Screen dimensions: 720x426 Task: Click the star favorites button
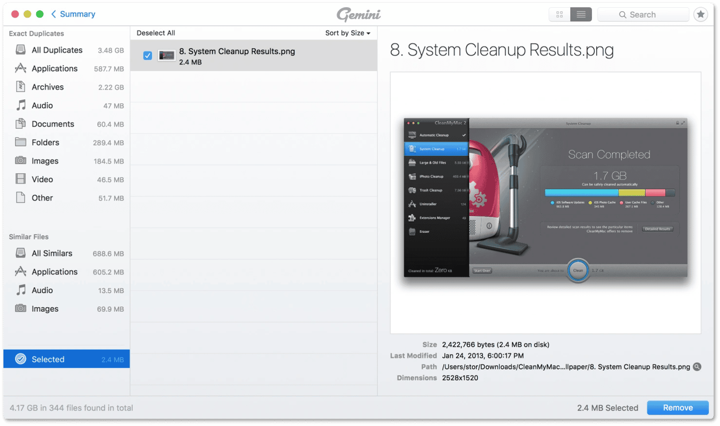point(701,15)
